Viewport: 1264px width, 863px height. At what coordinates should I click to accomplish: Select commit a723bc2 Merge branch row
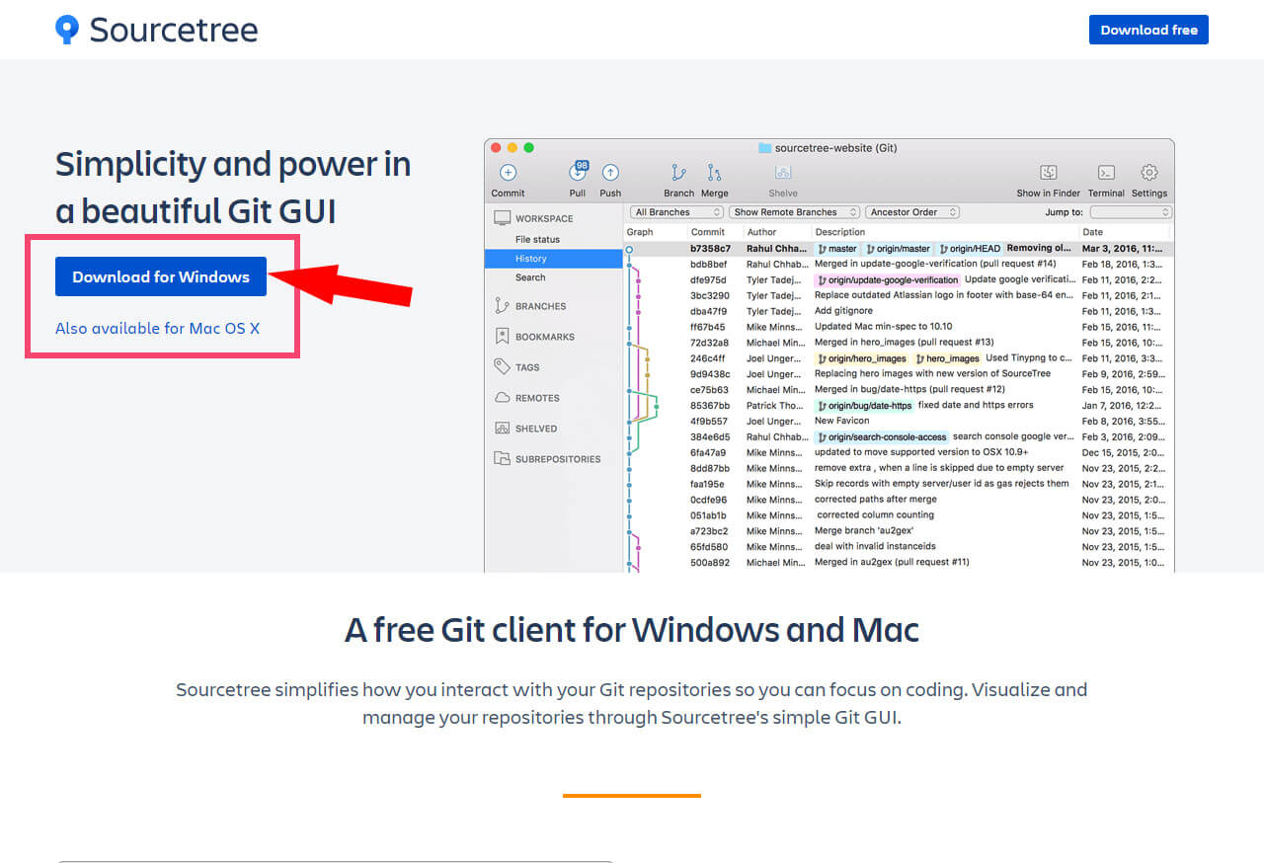[899, 530]
